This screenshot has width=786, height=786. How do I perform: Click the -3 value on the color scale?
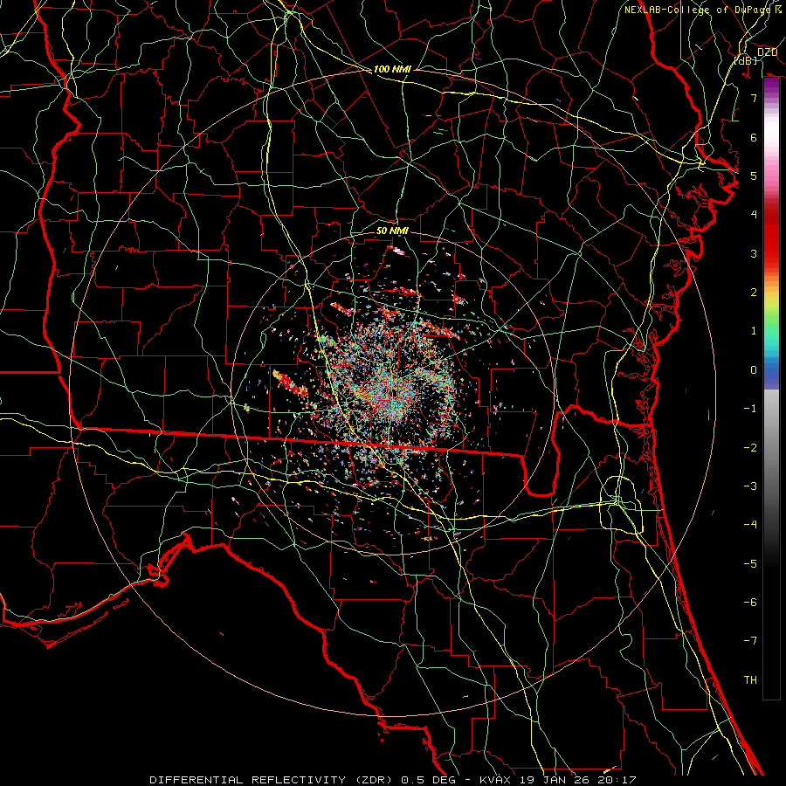pos(750,486)
